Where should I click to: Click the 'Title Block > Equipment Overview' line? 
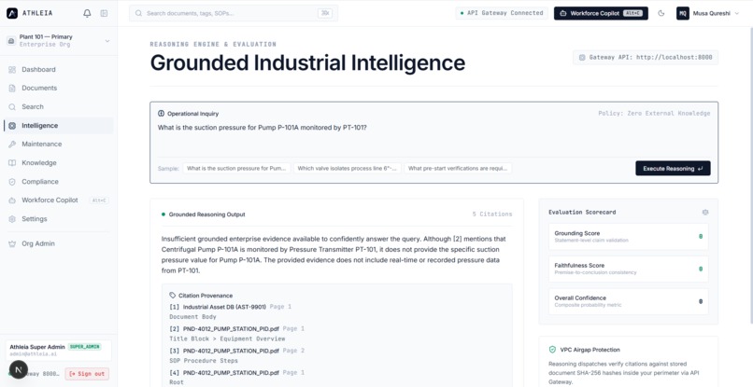tap(227, 339)
